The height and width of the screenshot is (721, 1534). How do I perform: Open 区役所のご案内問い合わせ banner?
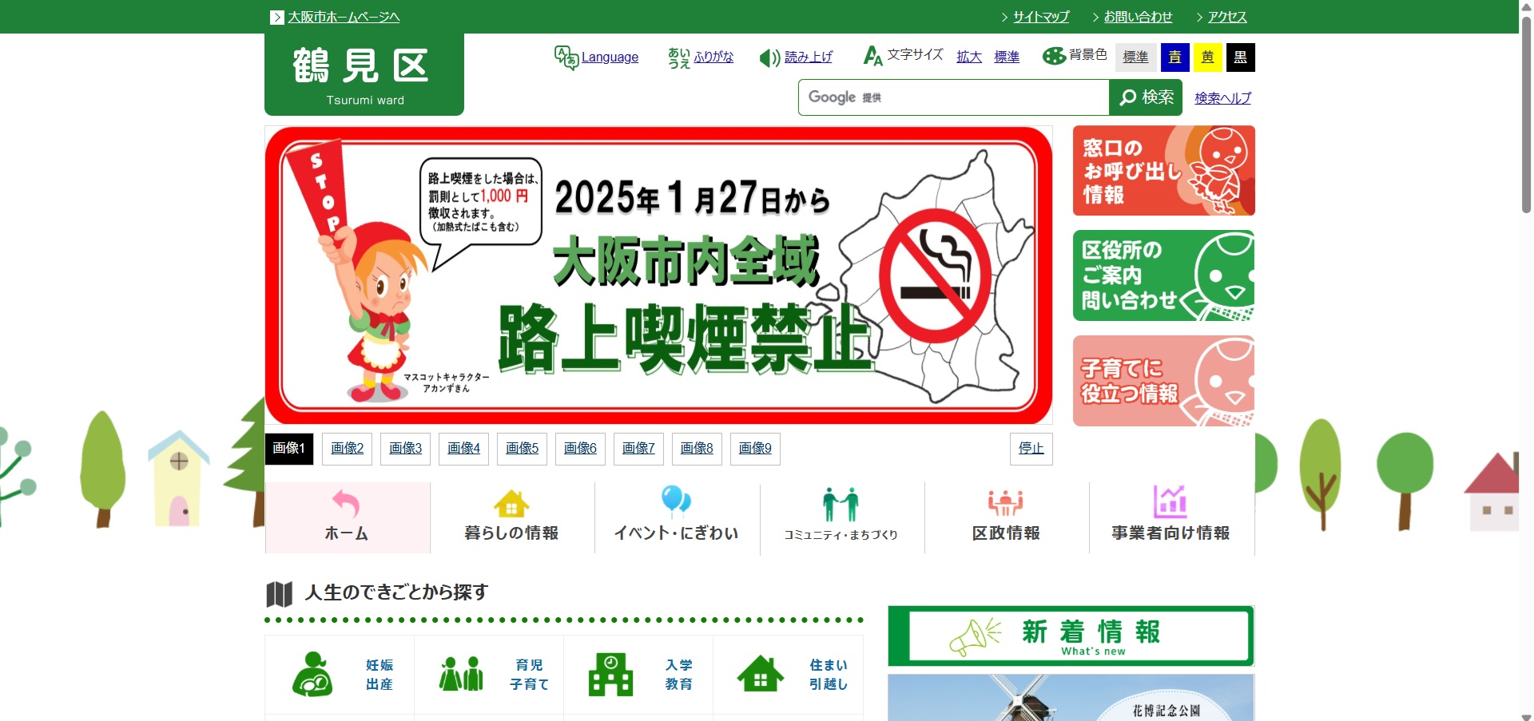pos(1164,275)
